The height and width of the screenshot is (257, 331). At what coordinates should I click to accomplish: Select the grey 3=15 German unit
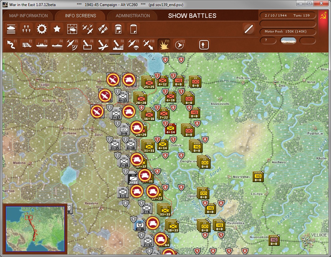click(x=115, y=145)
